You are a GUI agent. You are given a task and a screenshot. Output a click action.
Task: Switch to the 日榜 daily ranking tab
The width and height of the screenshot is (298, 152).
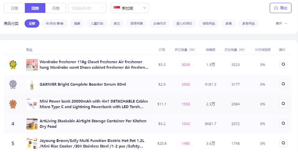pos(15,8)
